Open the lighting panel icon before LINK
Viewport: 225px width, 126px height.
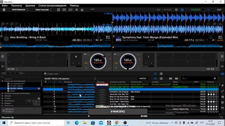pyautogui.click(x=82, y=9)
